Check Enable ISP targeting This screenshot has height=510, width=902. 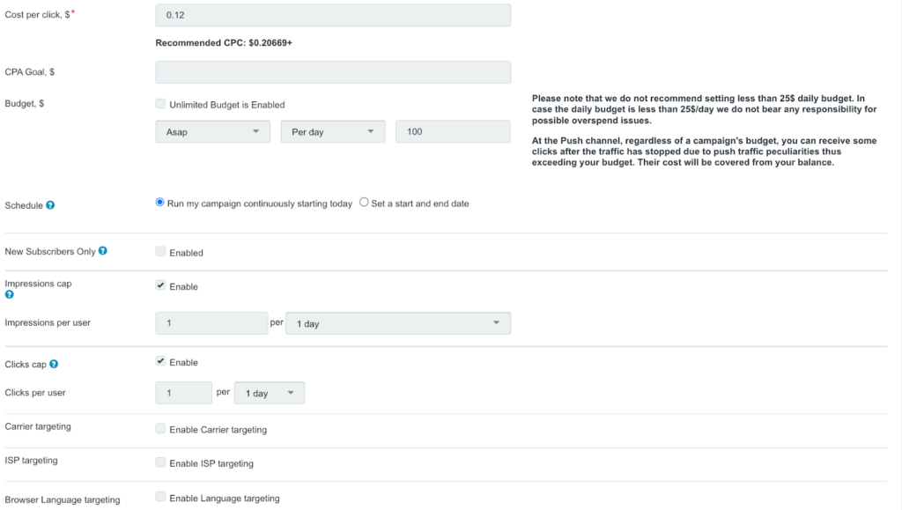[x=160, y=462]
